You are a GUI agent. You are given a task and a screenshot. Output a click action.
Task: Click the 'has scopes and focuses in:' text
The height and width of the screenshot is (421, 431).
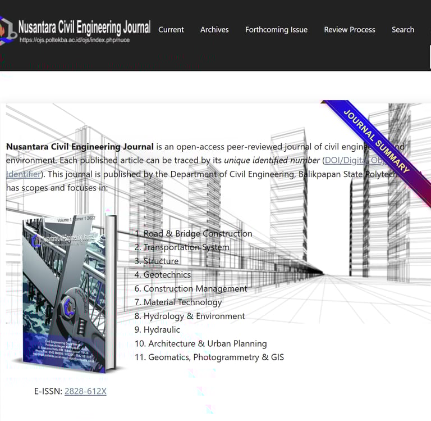57,188
